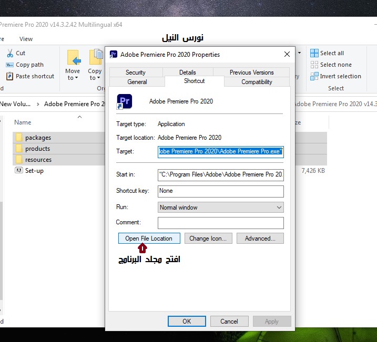Click the Change Icon button
The height and width of the screenshot is (342, 377).
point(208,239)
